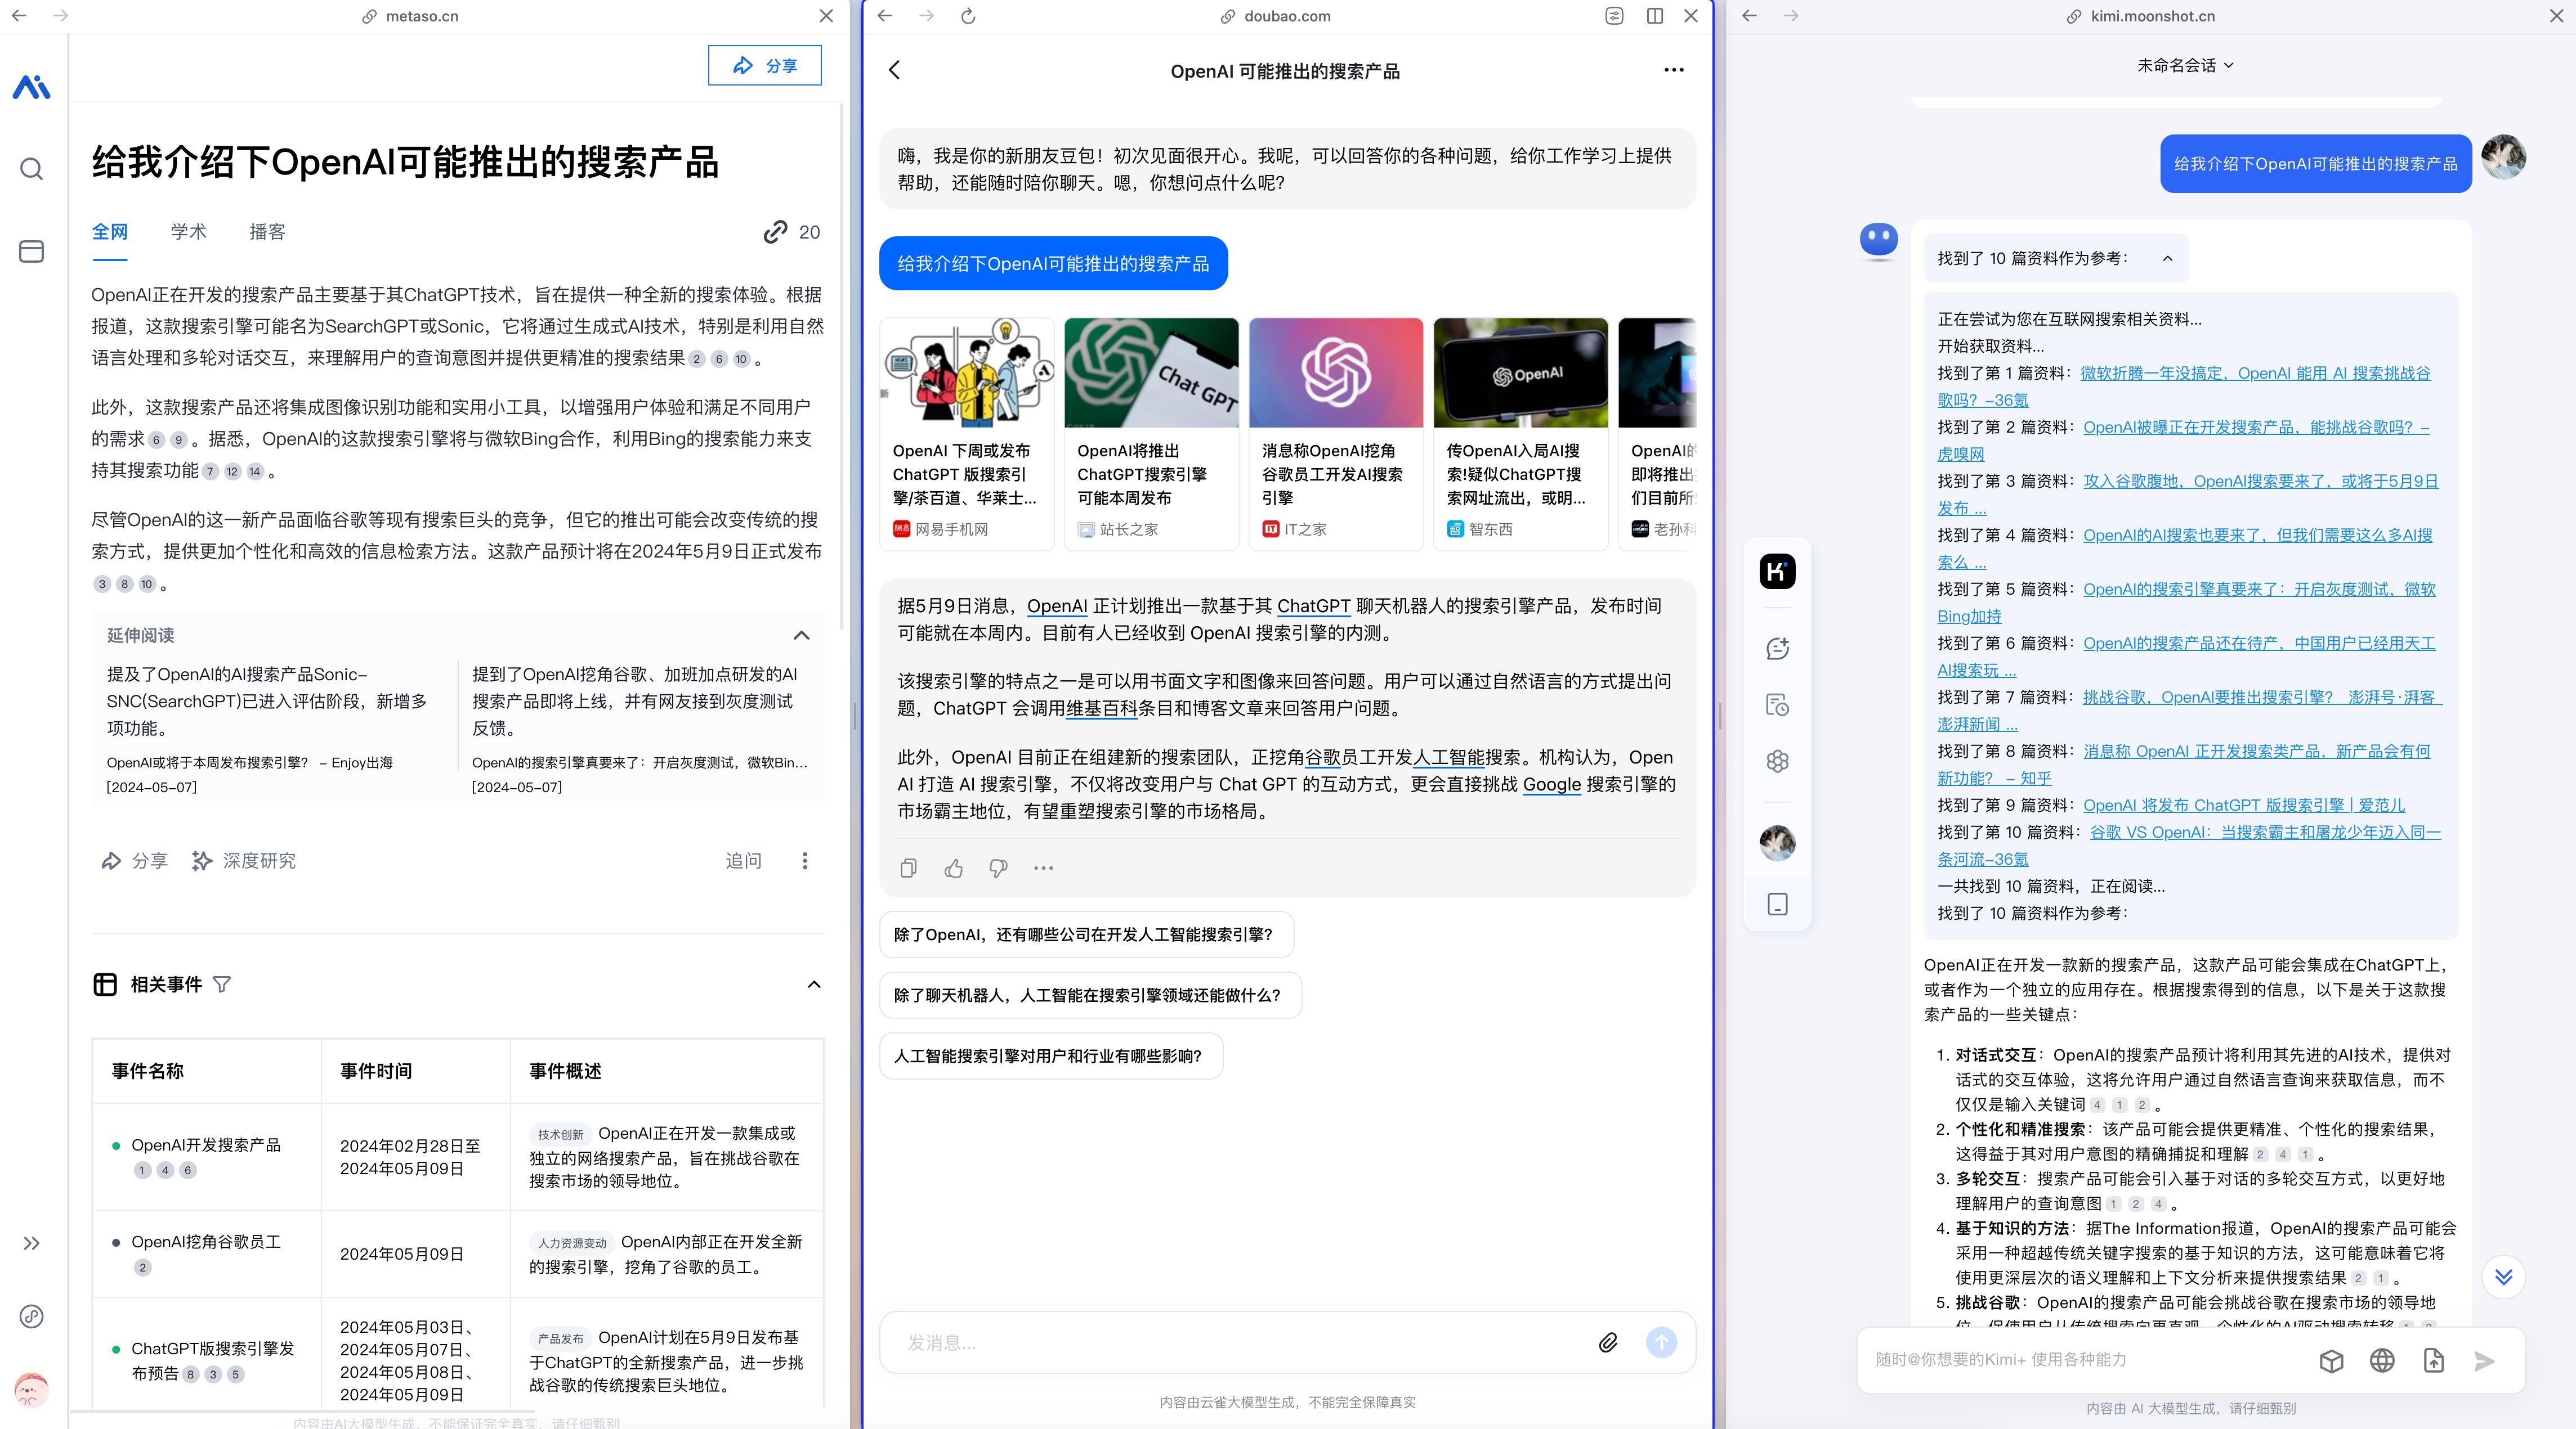
Task: Toggle split view icon in Doubao browser bar
Action: [x=1654, y=16]
